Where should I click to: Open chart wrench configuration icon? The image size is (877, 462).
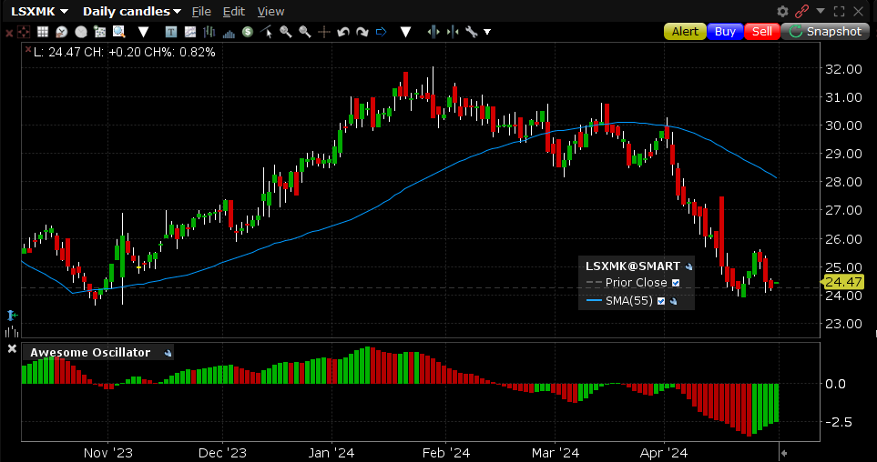pyautogui.click(x=471, y=32)
